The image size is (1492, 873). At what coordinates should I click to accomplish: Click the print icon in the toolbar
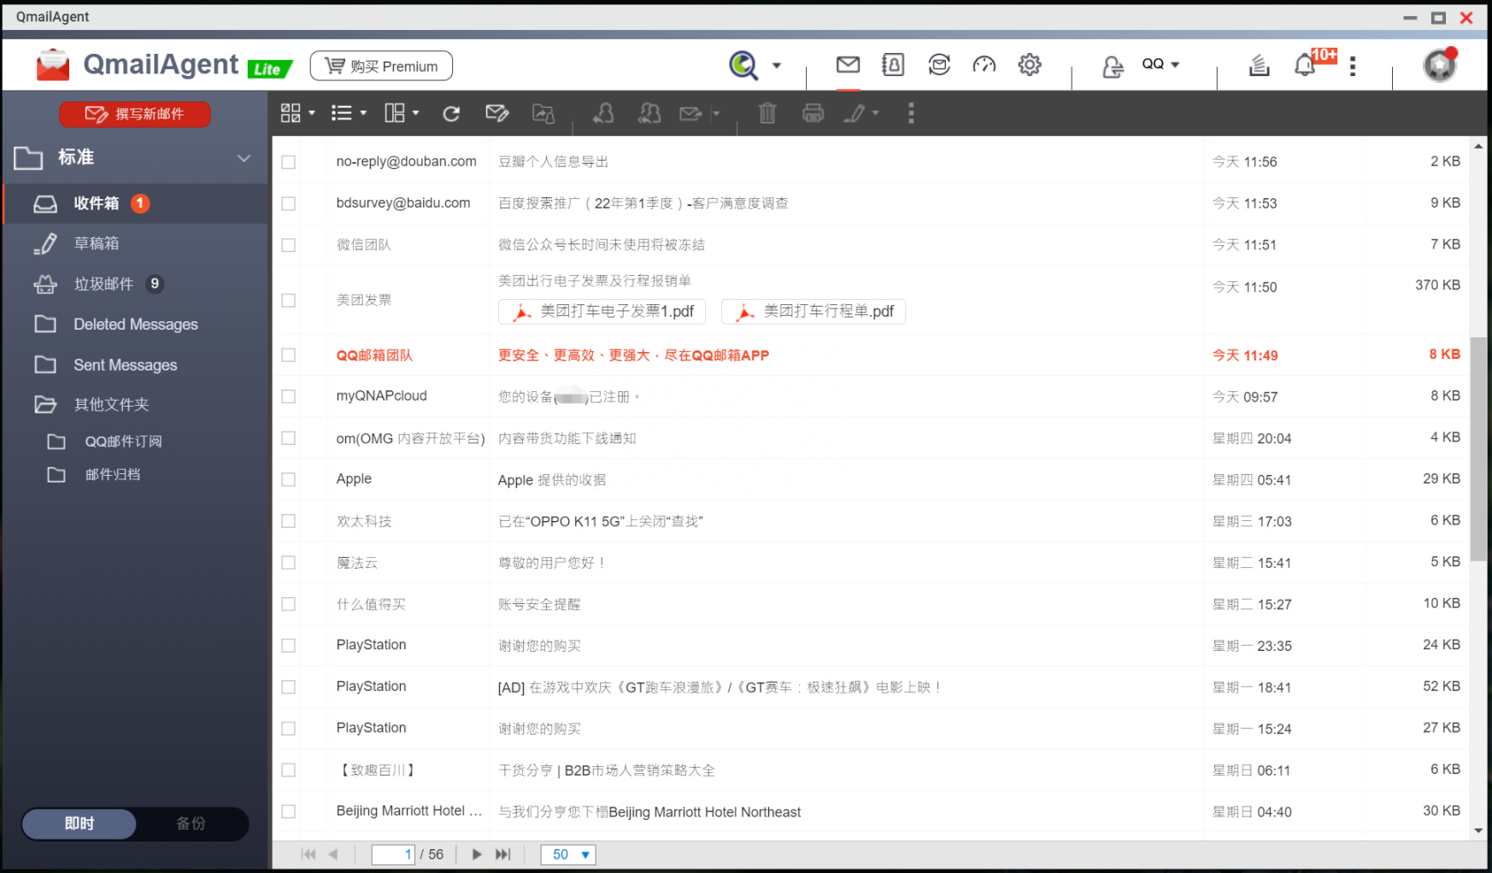pos(814,113)
